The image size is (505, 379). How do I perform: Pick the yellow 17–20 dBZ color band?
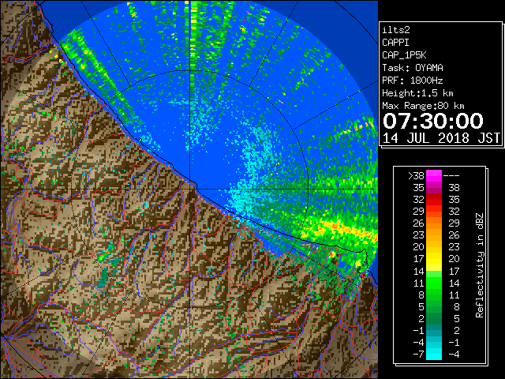pyautogui.click(x=434, y=259)
